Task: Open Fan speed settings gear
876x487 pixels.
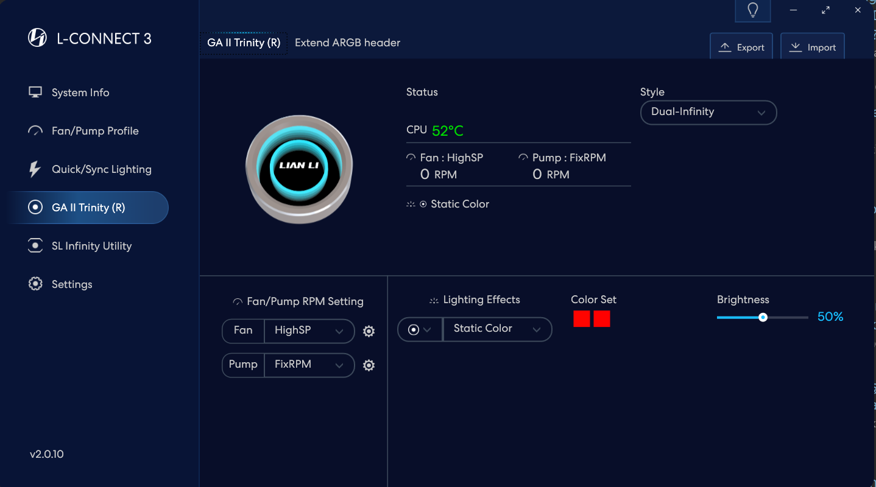Action: click(x=369, y=331)
